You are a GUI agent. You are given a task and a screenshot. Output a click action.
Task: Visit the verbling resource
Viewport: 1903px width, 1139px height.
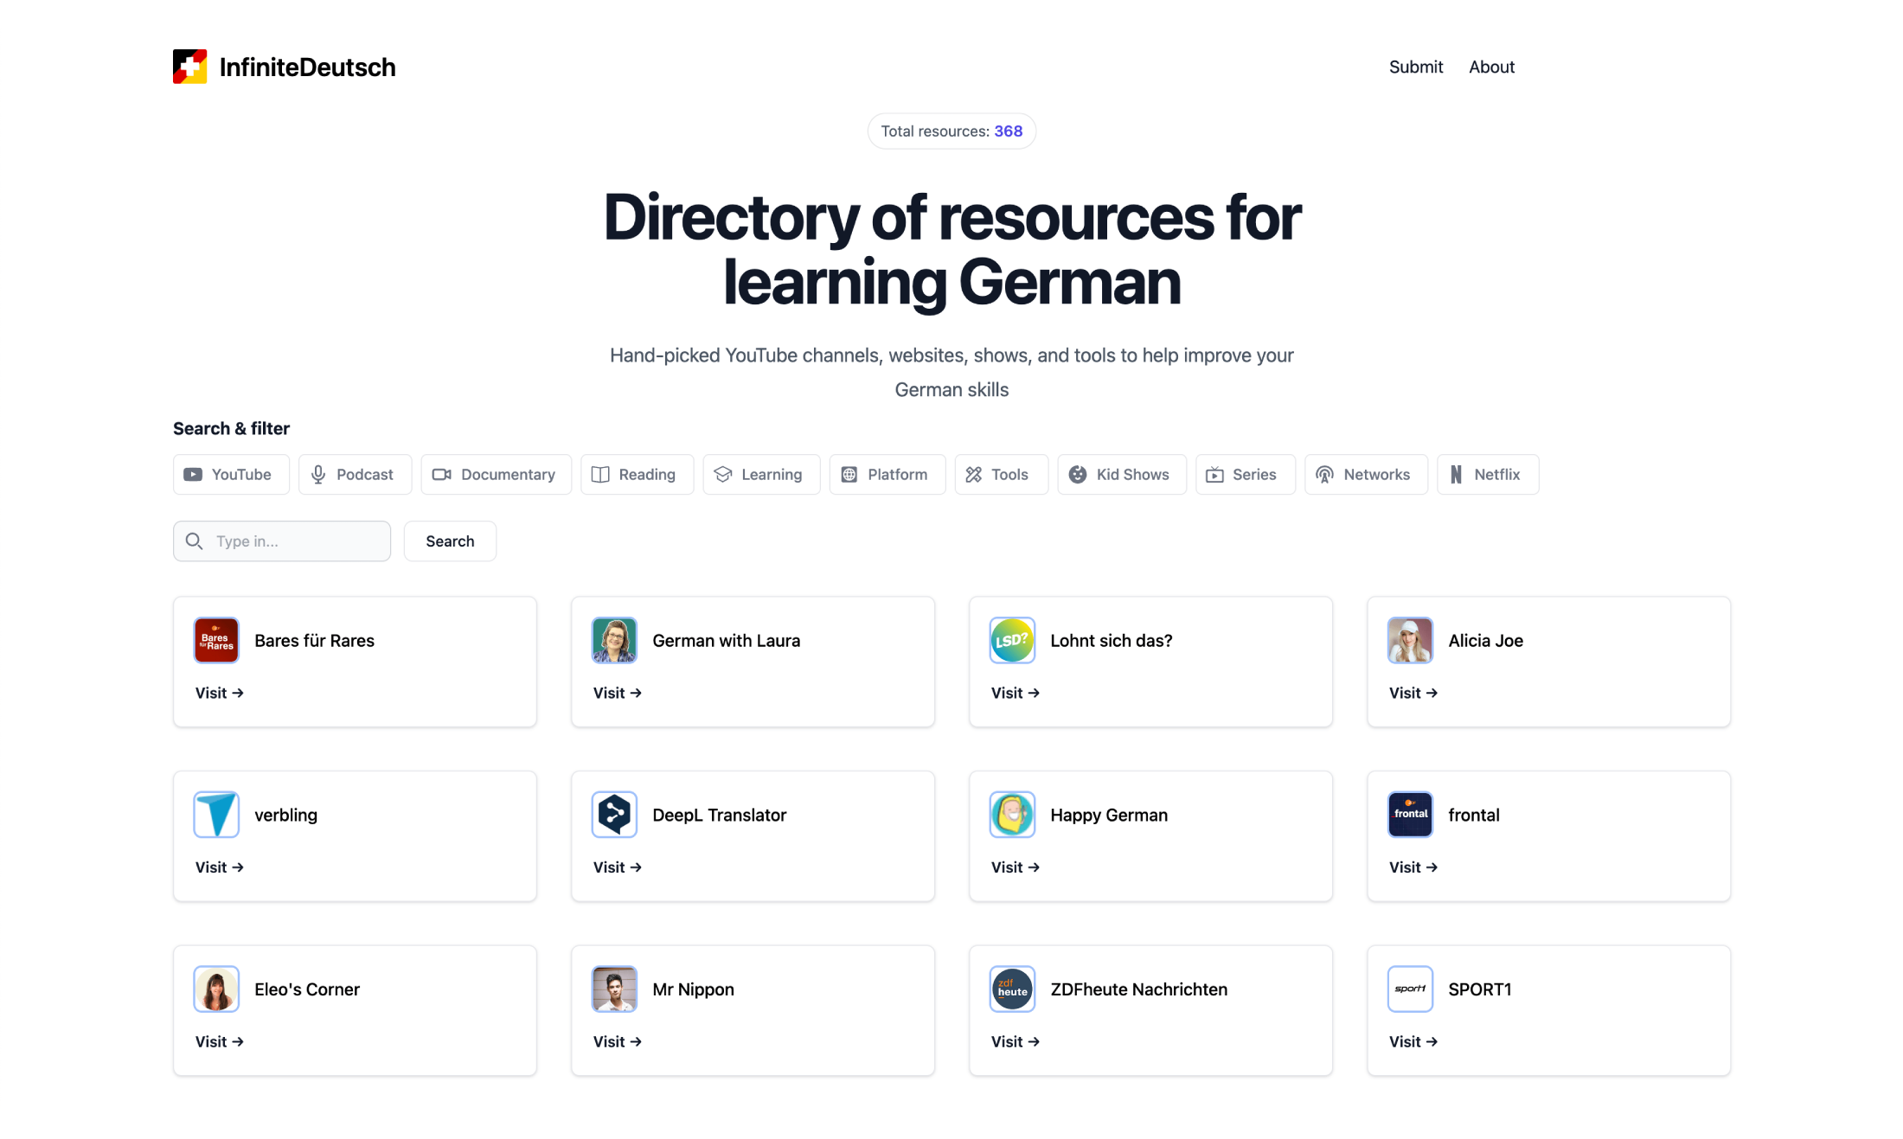tap(220, 867)
